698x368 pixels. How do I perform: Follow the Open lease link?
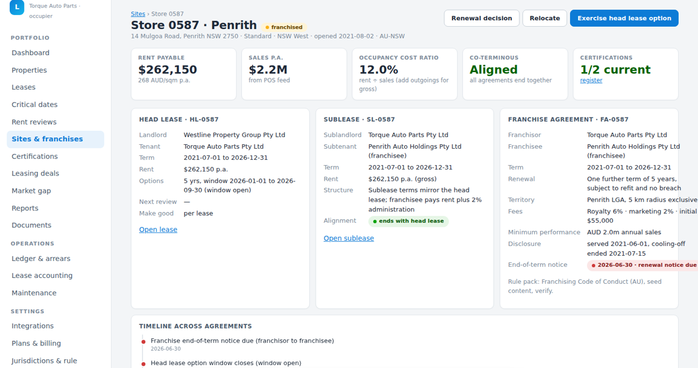coord(158,230)
